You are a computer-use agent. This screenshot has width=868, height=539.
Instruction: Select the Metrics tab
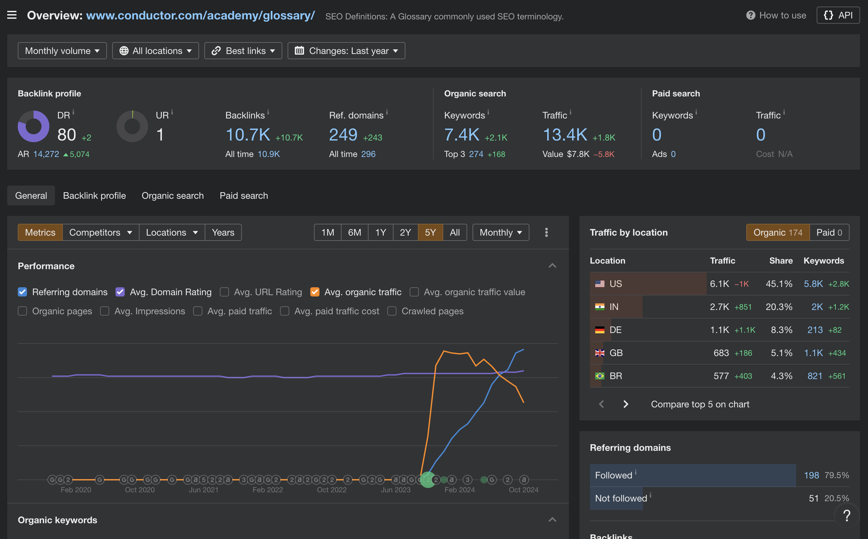40,232
